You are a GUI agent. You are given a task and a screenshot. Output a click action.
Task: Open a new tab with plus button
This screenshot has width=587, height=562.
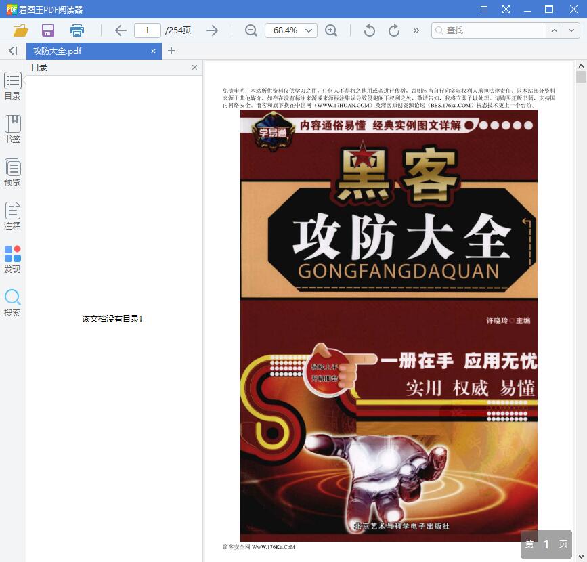[x=171, y=51]
